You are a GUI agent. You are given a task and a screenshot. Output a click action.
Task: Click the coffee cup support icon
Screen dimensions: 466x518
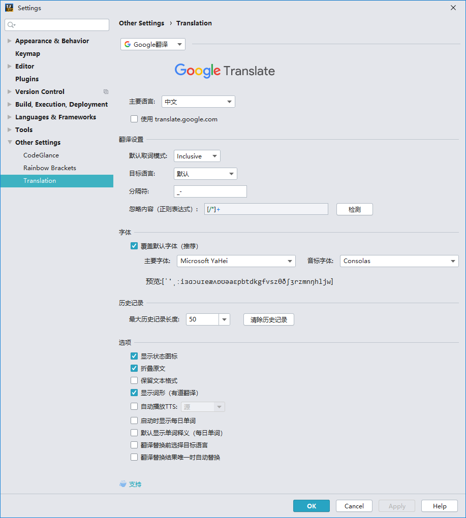pos(123,484)
